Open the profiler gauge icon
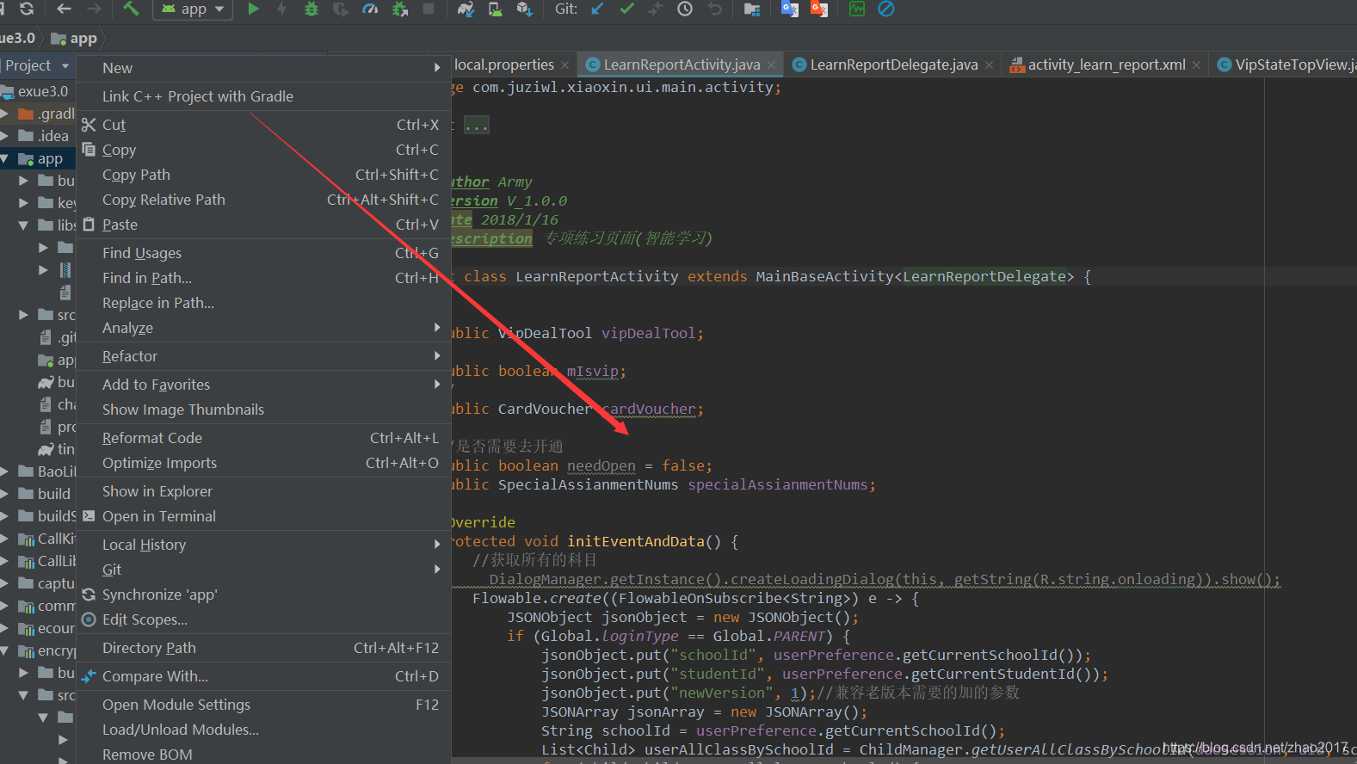 click(x=370, y=9)
